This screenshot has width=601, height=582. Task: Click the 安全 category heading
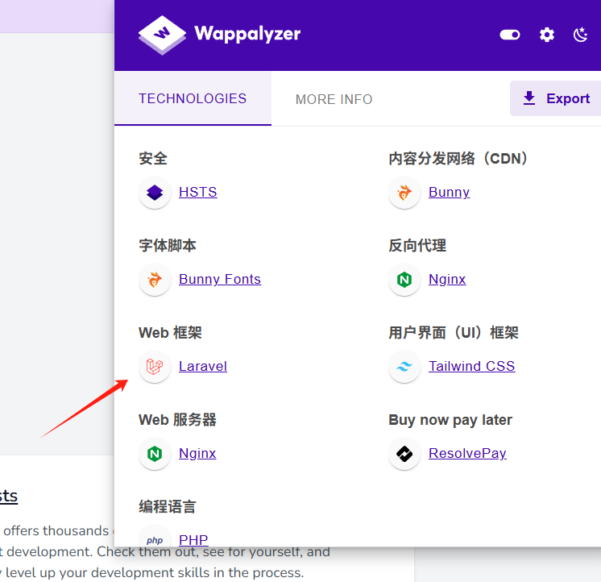[153, 158]
